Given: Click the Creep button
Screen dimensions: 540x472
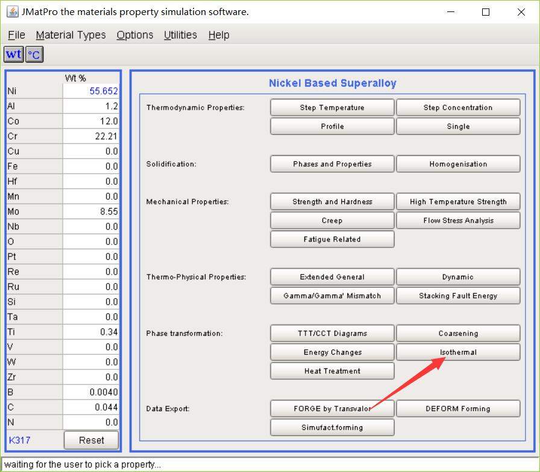Looking at the screenshot, I should click(332, 220).
